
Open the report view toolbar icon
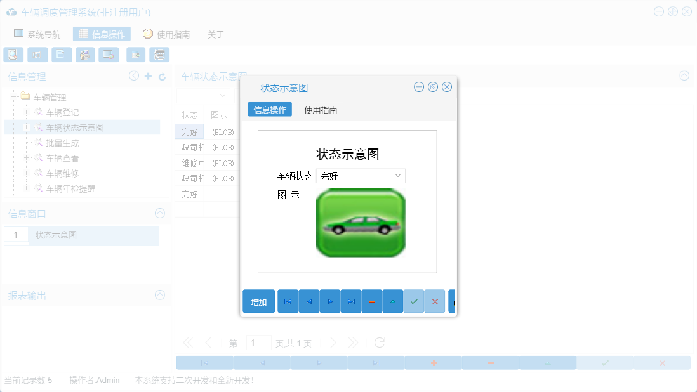[37, 55]
